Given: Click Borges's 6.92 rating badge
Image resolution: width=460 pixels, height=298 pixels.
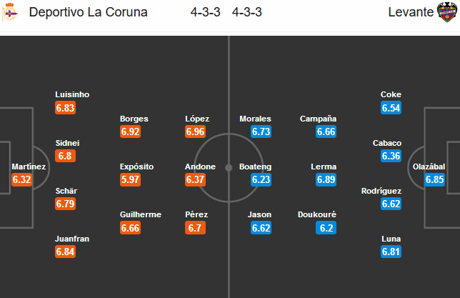Looking at the screenshot, I should click(130, 132).
